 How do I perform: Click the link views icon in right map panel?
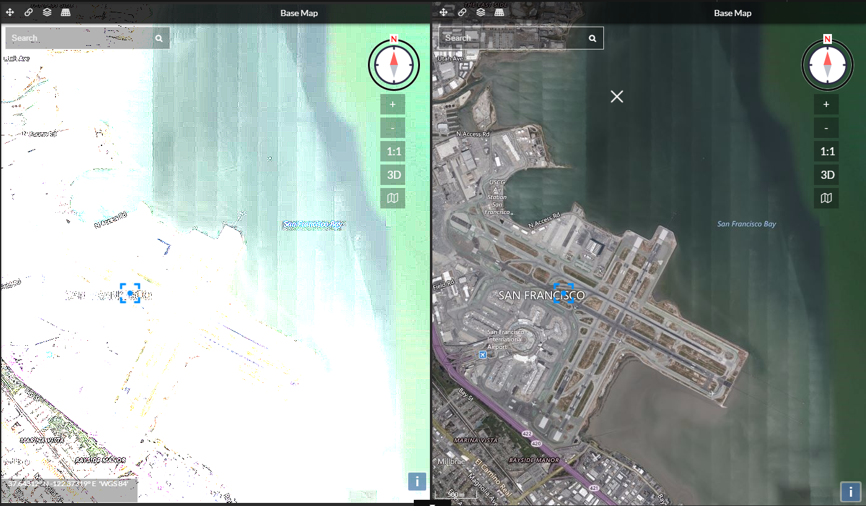[x=462, y=12]
